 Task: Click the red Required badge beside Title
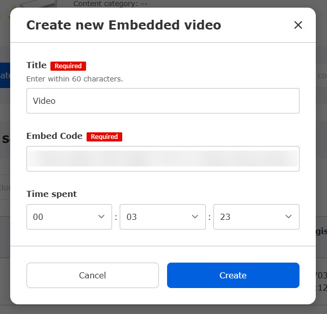pos(68,66)
